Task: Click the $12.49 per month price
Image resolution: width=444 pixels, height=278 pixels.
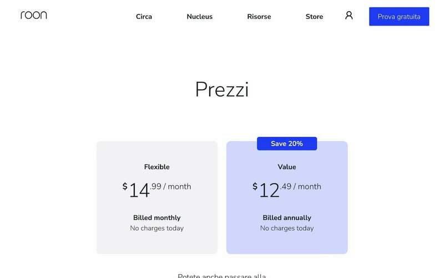Action: pyautogui.click(x=287, y=189)
